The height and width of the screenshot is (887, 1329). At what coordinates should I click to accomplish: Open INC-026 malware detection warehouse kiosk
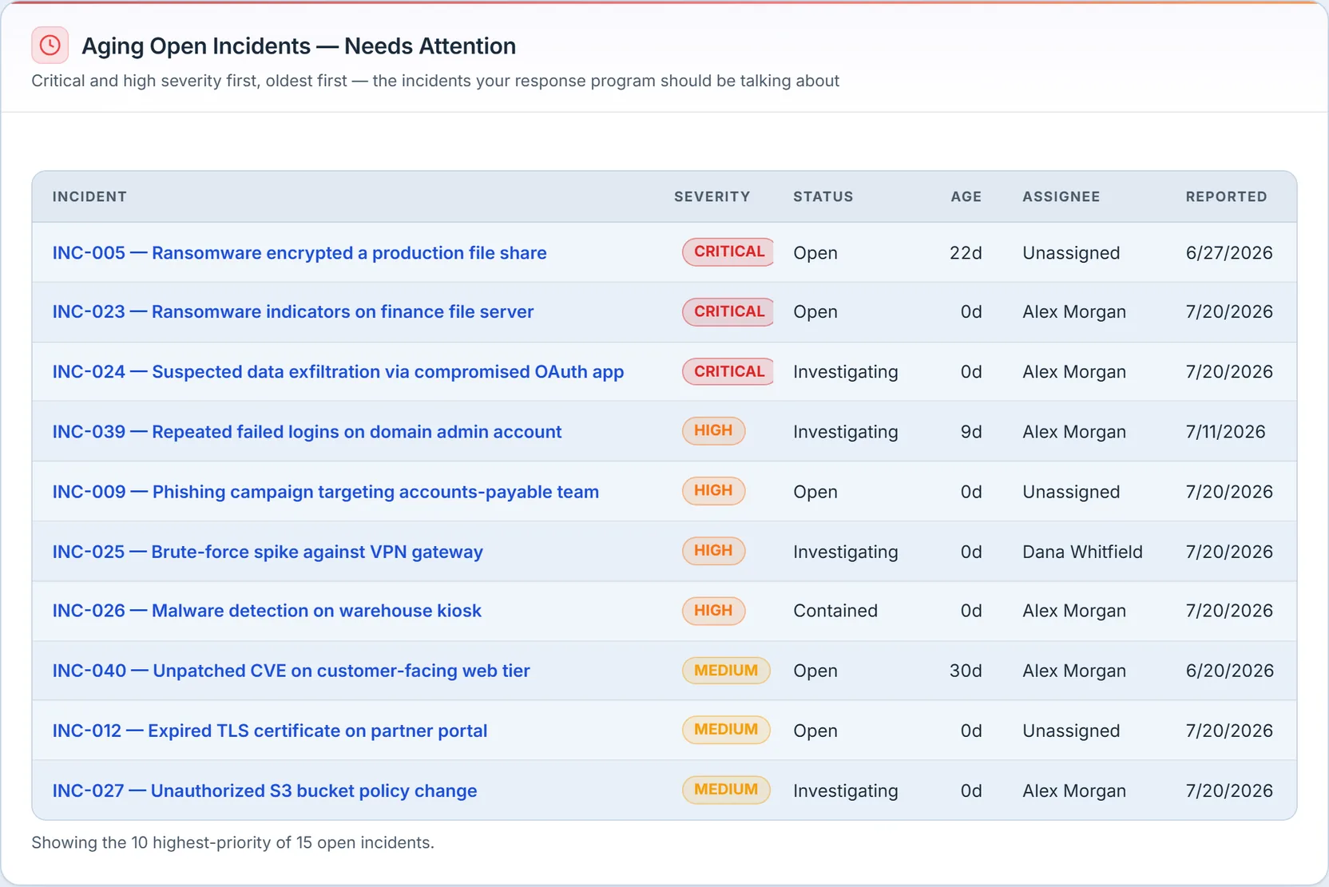[267, 611]
